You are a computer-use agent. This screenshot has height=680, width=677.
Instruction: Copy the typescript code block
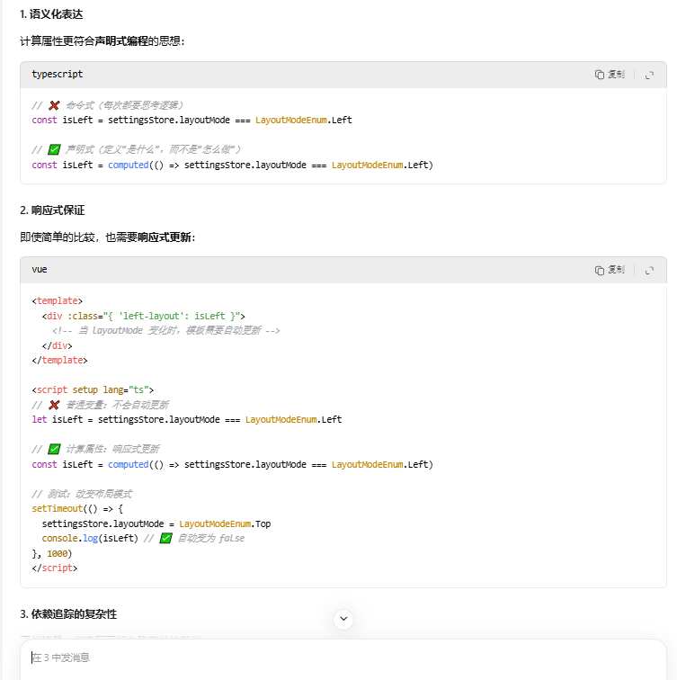pos(610,75)
